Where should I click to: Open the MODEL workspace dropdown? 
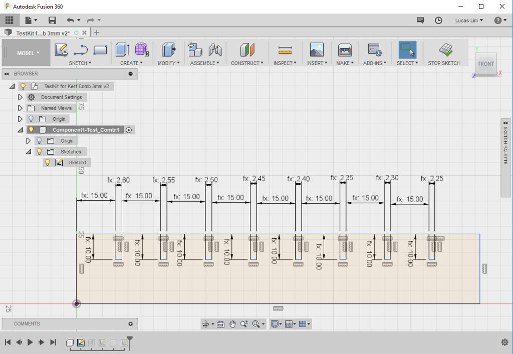28,53
